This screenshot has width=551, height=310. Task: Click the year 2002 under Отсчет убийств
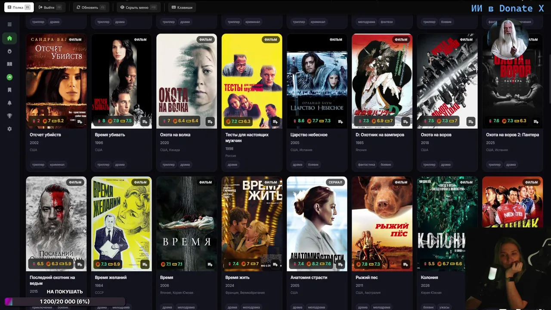tap(34, 143)
